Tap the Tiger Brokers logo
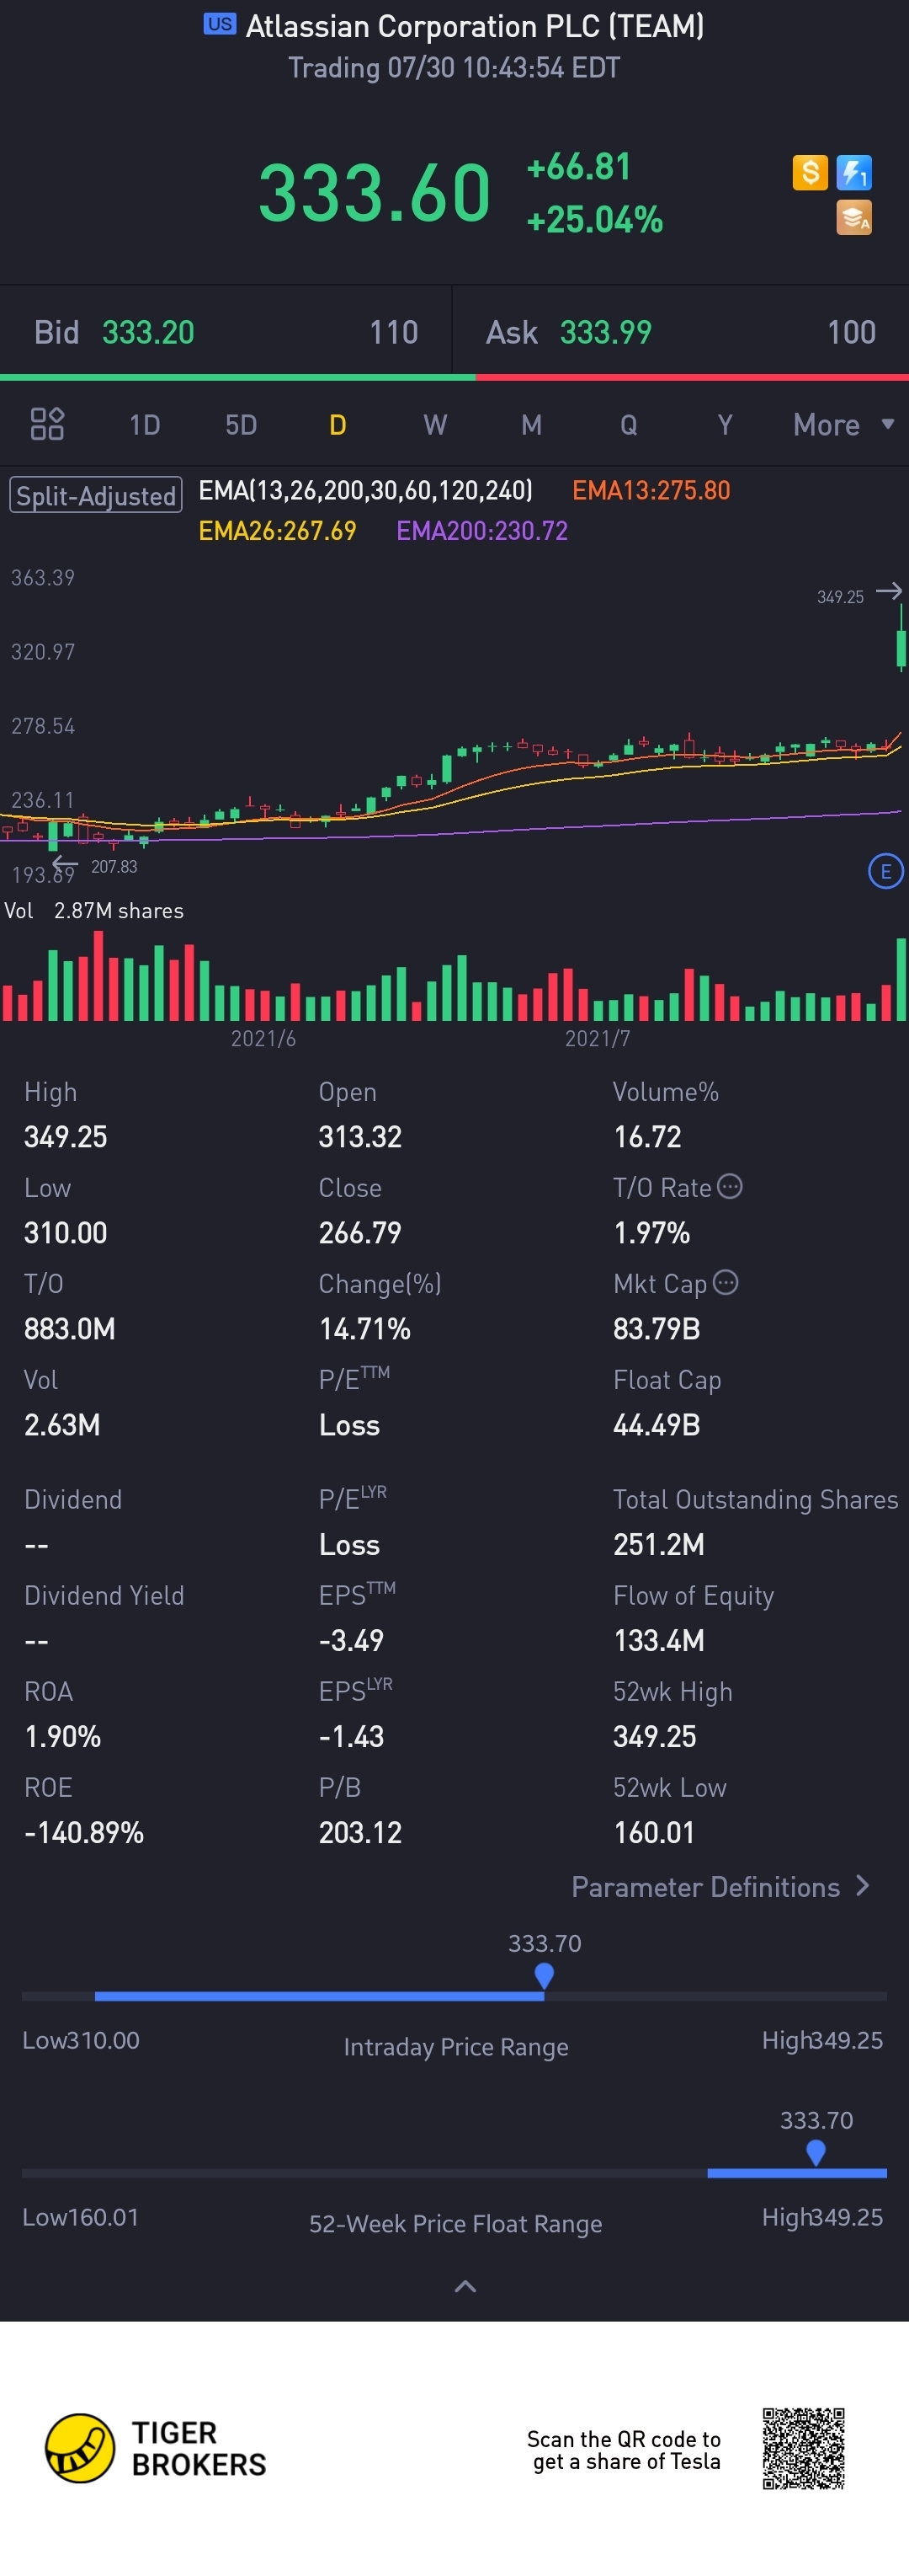The height and width of the screenshot is (2576, 909). point(156,2448)
